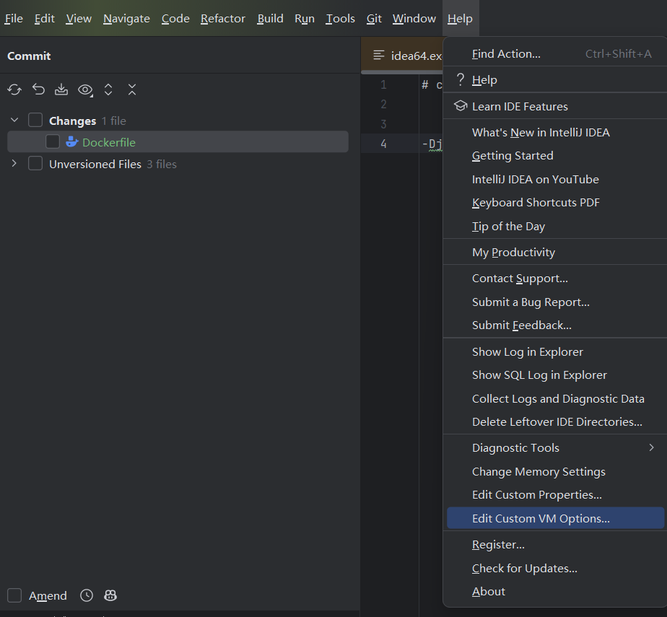Select What's New in IntelliJ IDEA
The image size is (667, 617).
tap(555, 132)
